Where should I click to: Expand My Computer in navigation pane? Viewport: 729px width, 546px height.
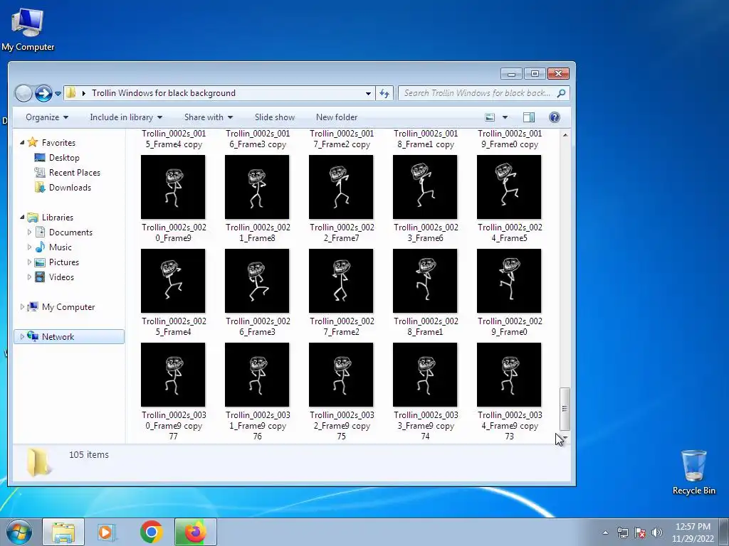22,307
